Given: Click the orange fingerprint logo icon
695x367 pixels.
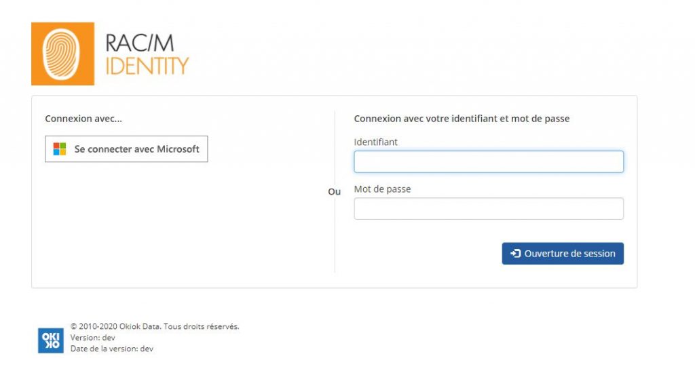Looking at the screenshot, I should pyautogui.click(x=62, y=54).
